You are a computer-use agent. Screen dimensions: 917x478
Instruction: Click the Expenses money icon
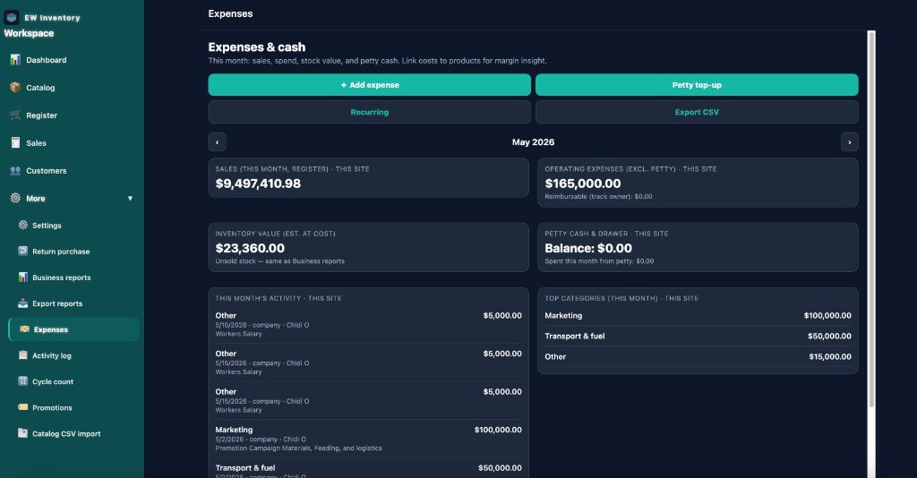(24, 329)
